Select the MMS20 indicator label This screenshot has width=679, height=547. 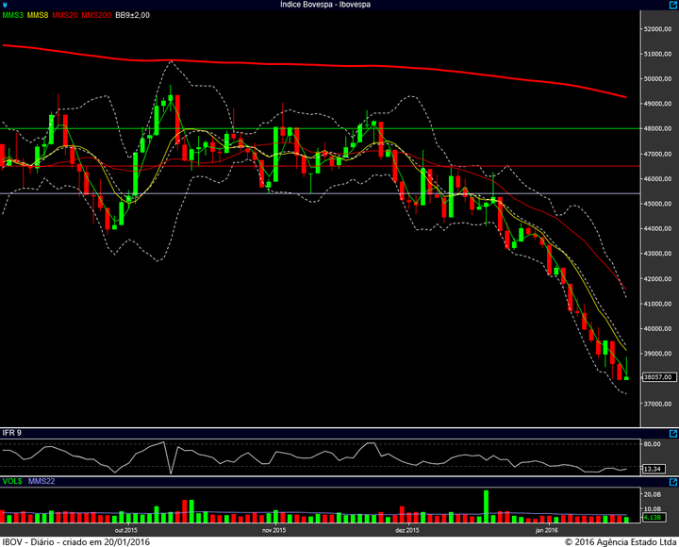pos(65,15)
